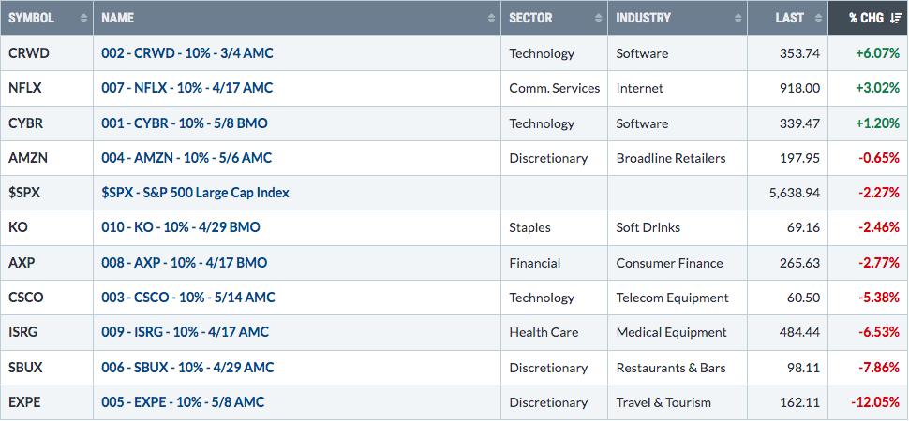The height and width of the screenshot is (421, 909).
Task: Sort table by the INDUSTRY header
Action: tap(643, 18)
